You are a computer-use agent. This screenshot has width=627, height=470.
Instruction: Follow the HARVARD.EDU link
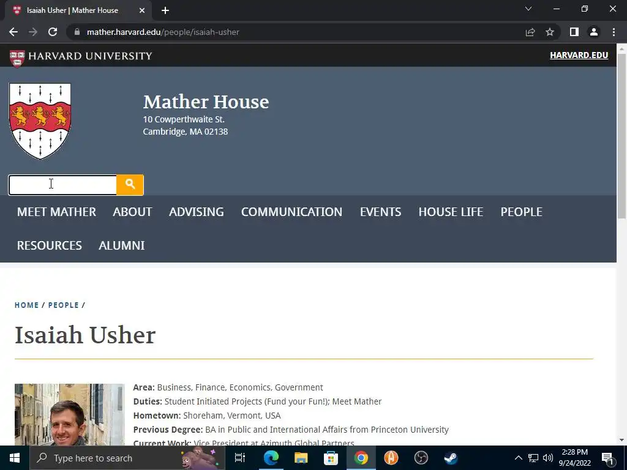point(579,55)
